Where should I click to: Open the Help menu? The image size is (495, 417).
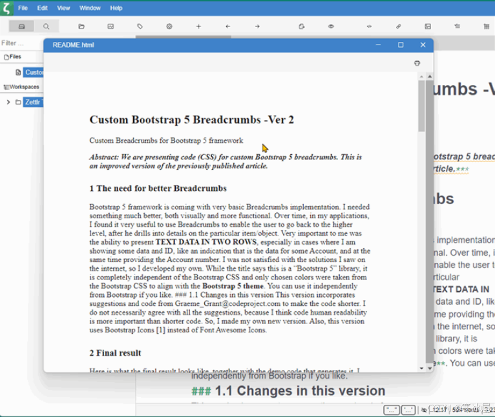(x=116, y=8)
